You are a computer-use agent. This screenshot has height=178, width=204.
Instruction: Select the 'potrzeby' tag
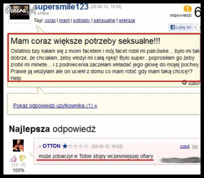(x=82, y=20)
